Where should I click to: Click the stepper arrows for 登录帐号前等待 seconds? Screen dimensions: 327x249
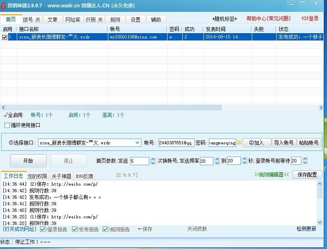point(305,161)
